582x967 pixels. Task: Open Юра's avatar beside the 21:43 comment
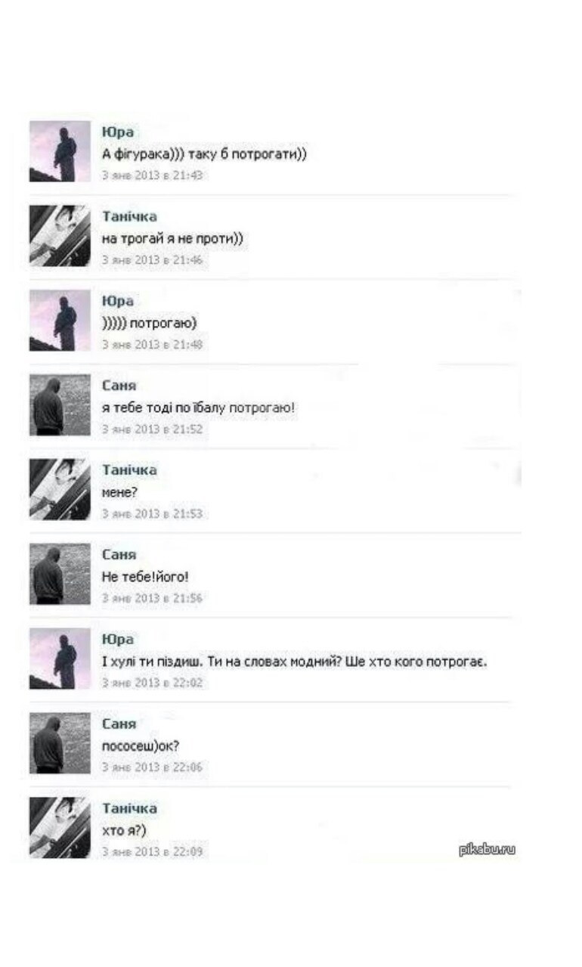[60, 151]
